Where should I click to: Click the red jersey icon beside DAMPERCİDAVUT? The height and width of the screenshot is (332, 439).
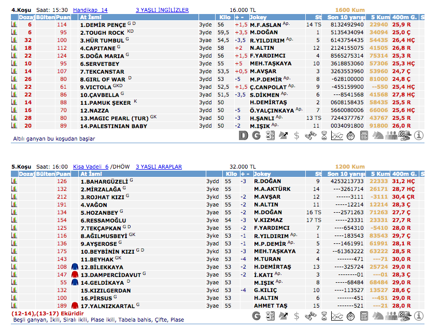75,274
